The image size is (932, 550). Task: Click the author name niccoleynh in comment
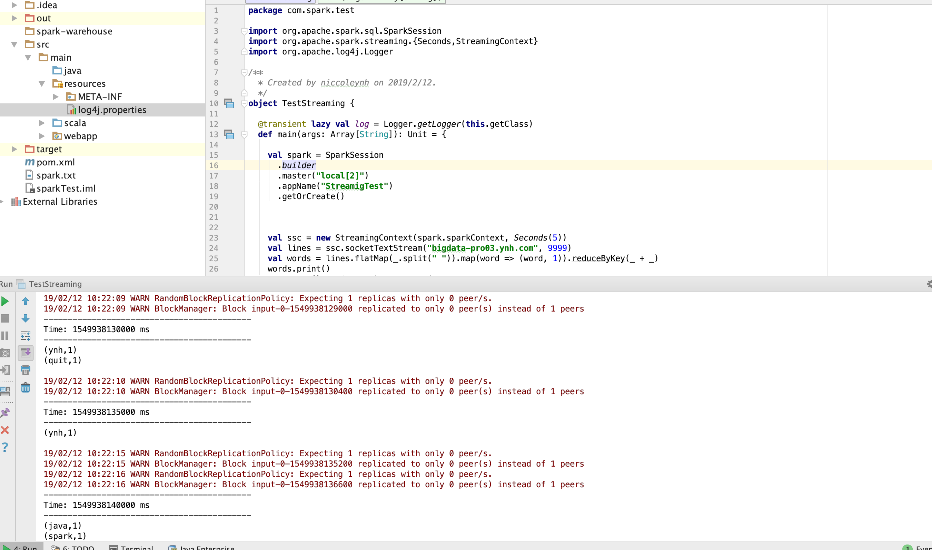point(345,83)
